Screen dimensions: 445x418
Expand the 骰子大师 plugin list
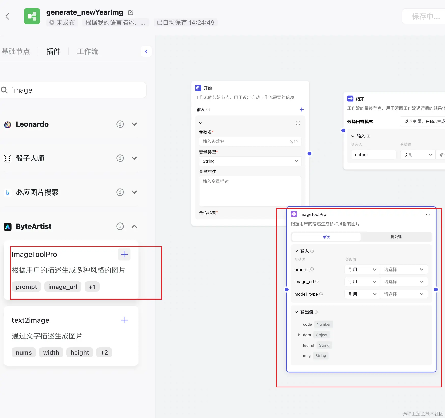(134, 158)
